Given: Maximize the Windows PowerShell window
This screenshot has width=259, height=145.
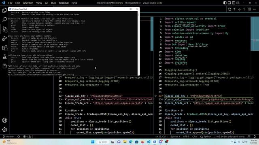Looking at the screenshot, I should 130,9.
